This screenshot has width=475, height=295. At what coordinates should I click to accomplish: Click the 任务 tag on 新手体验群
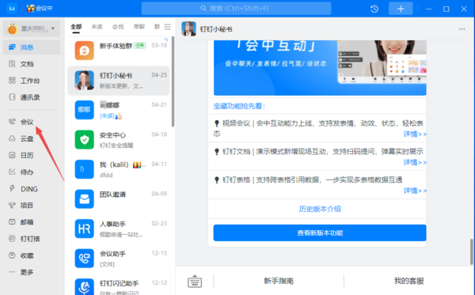[x=139, y=46]
